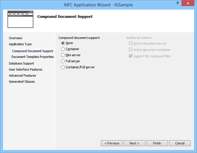This screenshot has height=153, width=197.
Task: Open Generated Classes page
Action: [22, 82]
